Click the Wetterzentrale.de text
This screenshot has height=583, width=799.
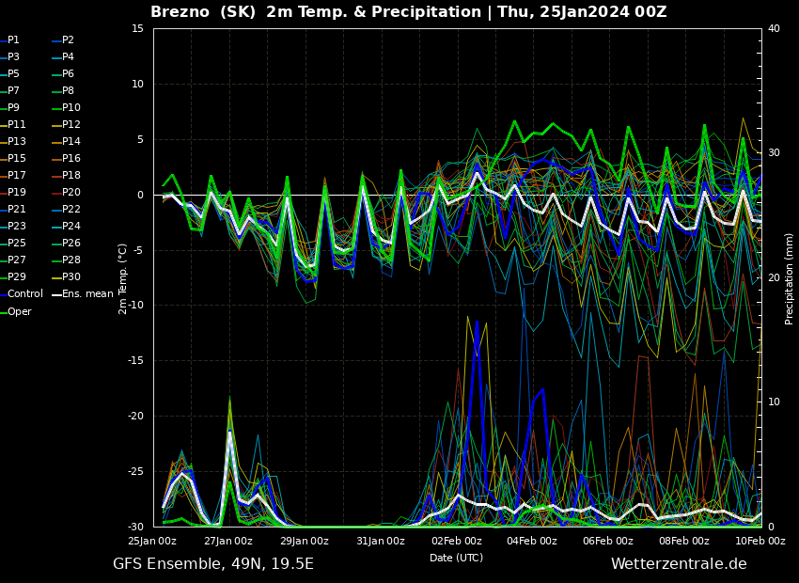click(x=679, y=564)
